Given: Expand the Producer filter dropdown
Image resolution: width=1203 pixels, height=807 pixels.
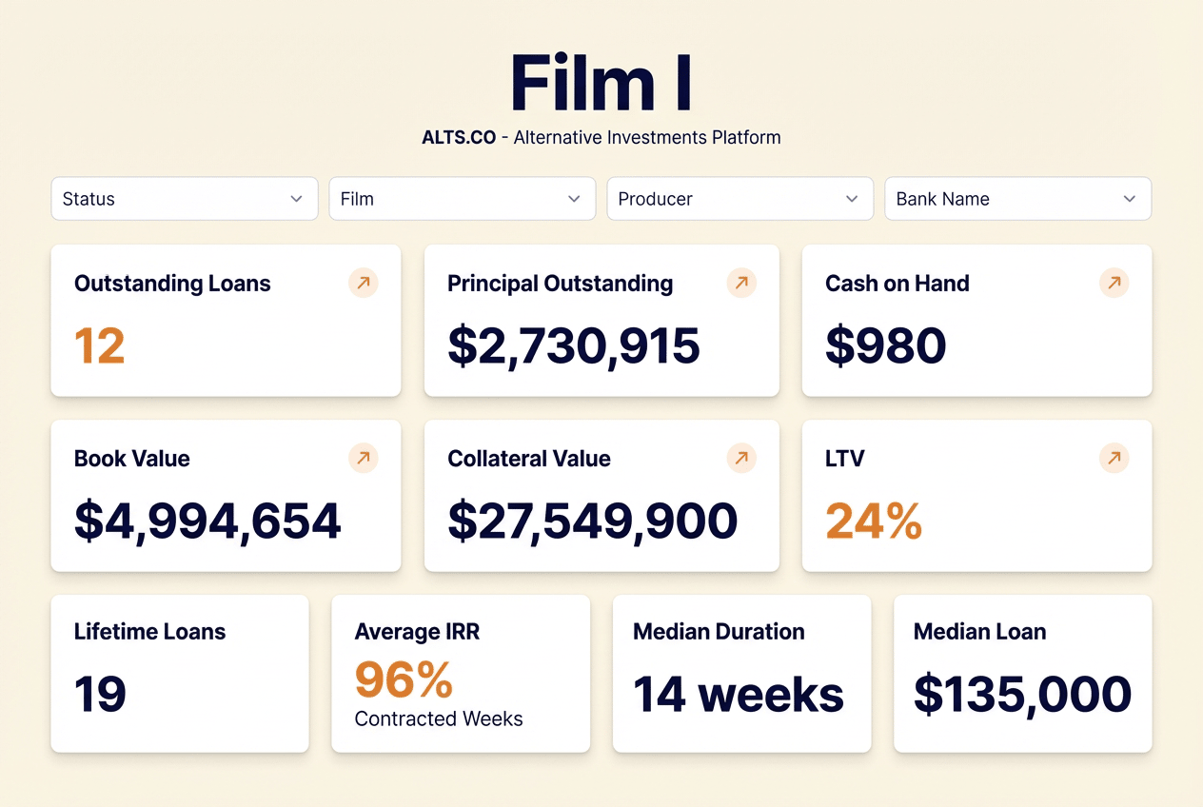Looking at the screenshot, I should tap(740, 199).
